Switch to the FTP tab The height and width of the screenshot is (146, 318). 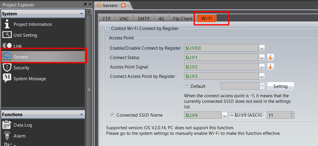pos(106,19)
